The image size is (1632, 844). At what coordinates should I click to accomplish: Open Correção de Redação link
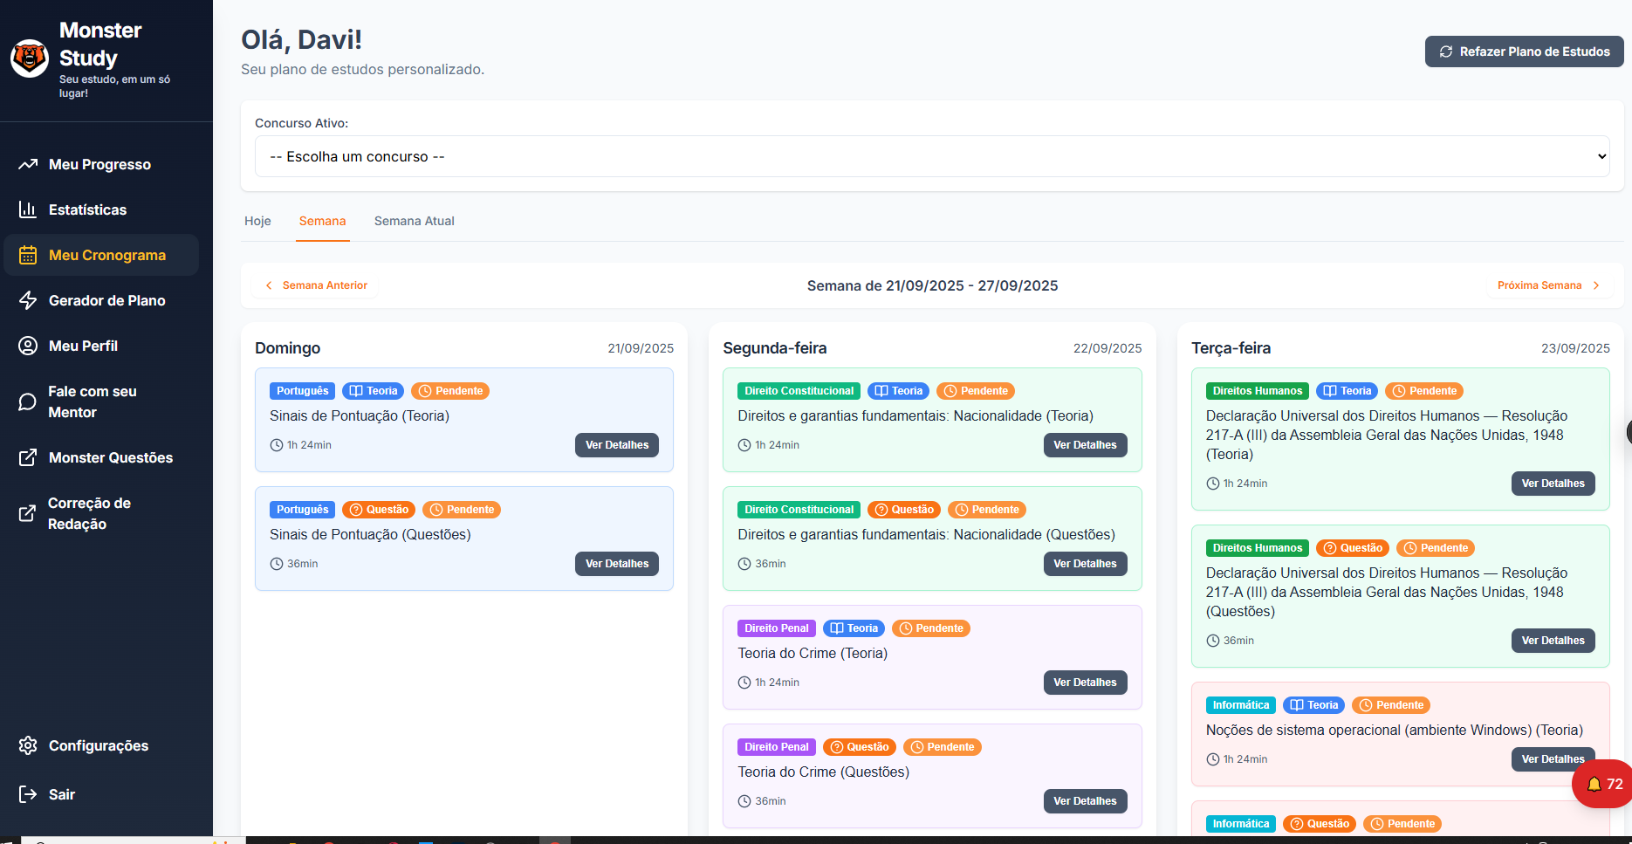pyautogui.click(x=89, y=513)
